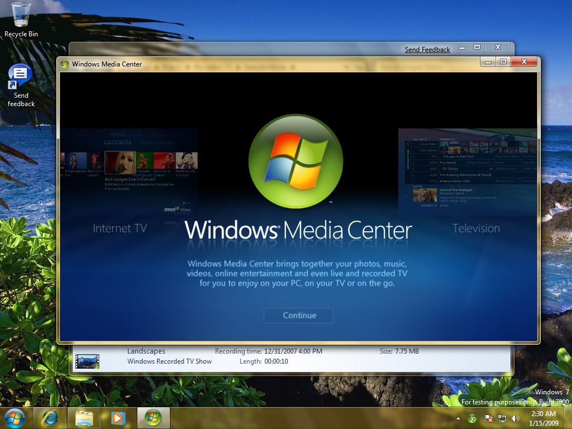Screen dimensions: 572x429
Task: Select the Television label
Action: 476,228
